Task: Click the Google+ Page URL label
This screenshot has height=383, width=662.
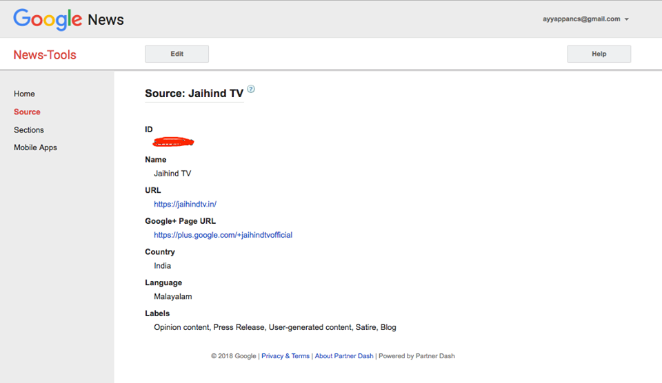Action: pos(180,221)
